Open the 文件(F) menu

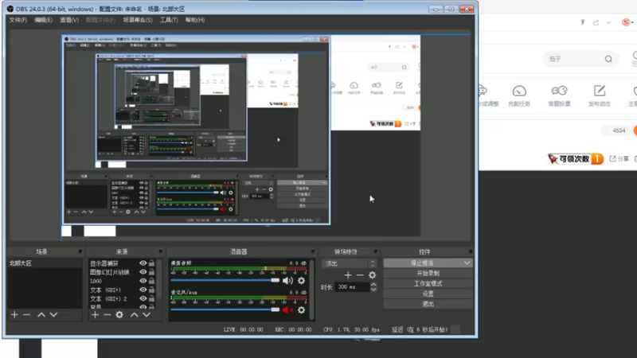[18, 20]
